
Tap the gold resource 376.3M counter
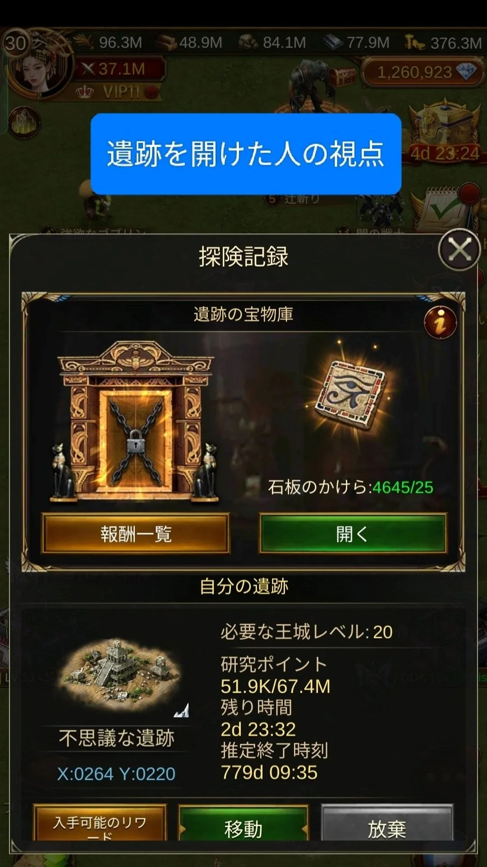pos(444,43)
